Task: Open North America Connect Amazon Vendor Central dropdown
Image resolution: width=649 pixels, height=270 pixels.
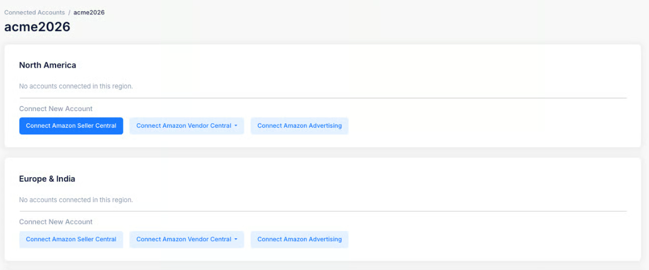Action: coord(183,126)
